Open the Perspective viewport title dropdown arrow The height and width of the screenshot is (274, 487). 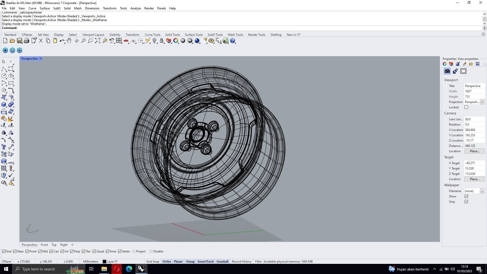[x=41, y=59]
